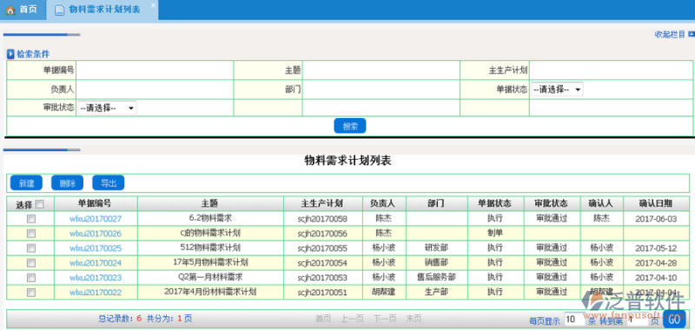695x330 pixels.
Task: Click the 末页 pagination link
Action: pos(414,319)
